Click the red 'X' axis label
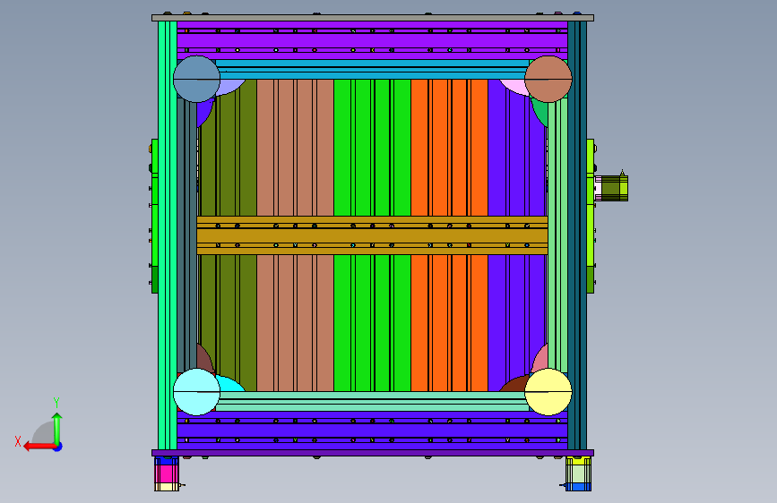 click(x=18, y=441)
